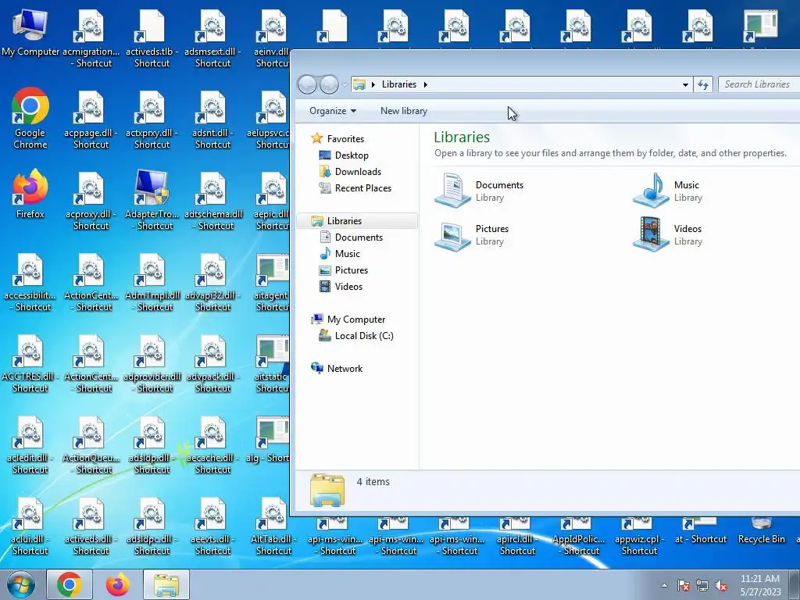
Task: Expand the arrow before the Libraries breadcrumb
Action: coord(373,84)
